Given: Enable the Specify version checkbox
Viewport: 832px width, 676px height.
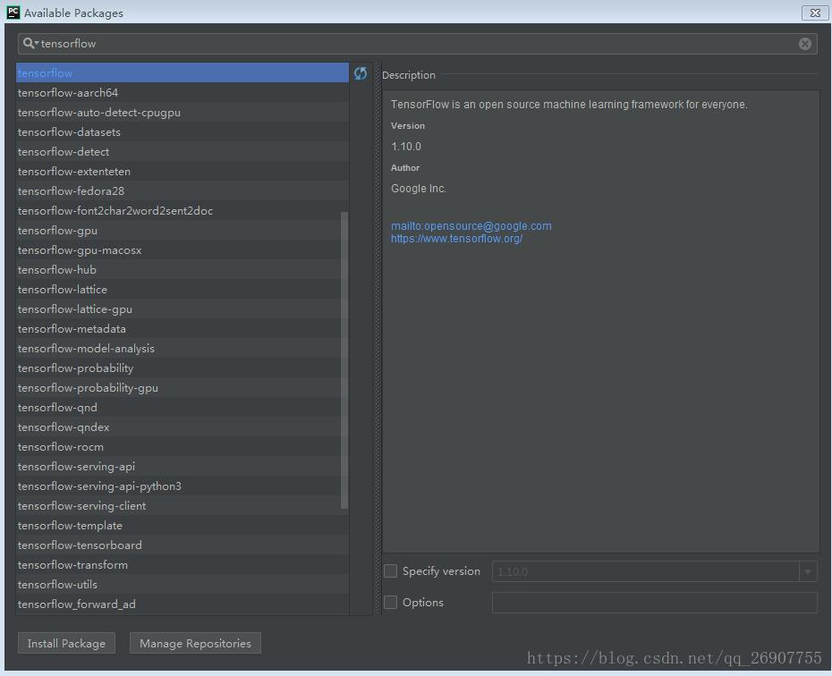Looking at the screenshot, I should click(391, 571).
